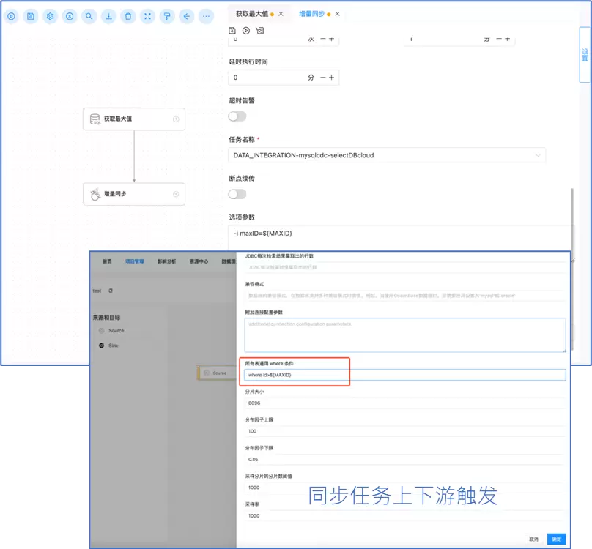
Task: Click the fullscreen expand icon
Action: (x=147, y=16)
